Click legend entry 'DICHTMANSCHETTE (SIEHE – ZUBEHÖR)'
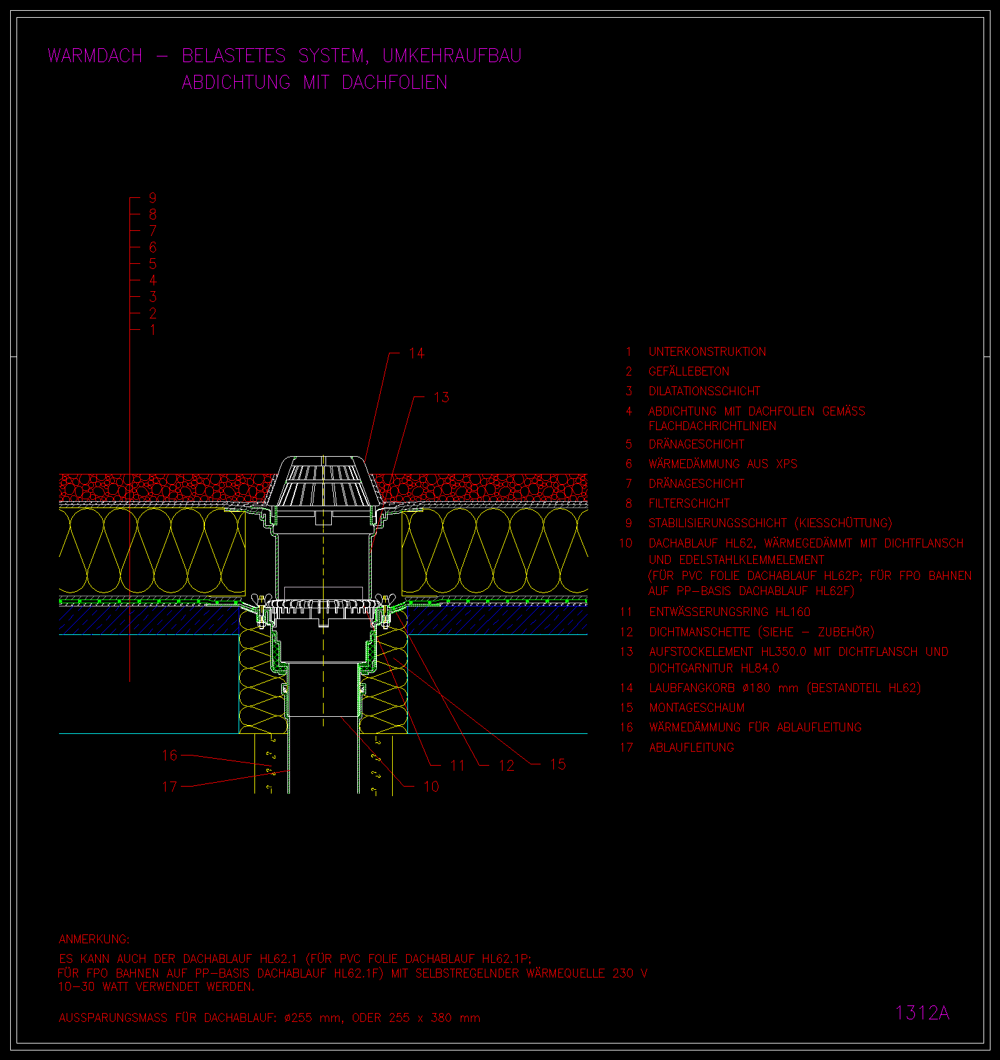1000x1060 pixels. click(x=761, y=632)
